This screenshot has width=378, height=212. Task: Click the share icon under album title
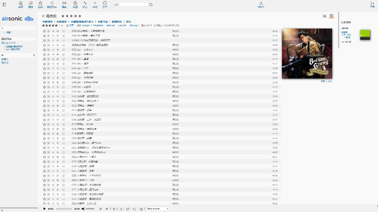pyautogui.click(x=67, y=25)
